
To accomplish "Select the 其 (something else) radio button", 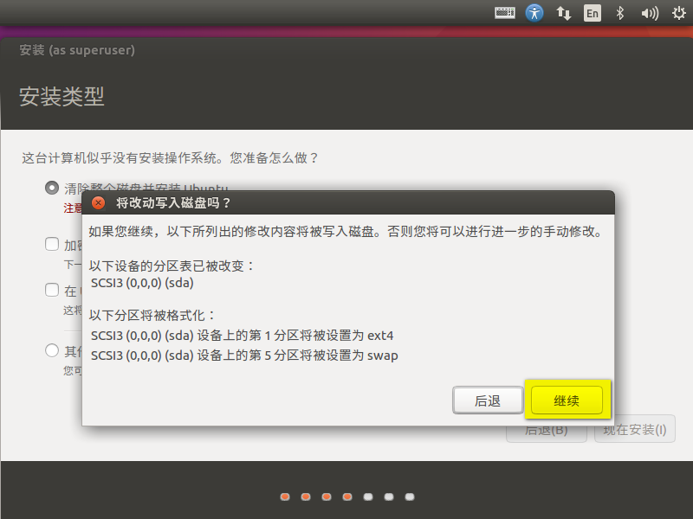I will point(52,350).
